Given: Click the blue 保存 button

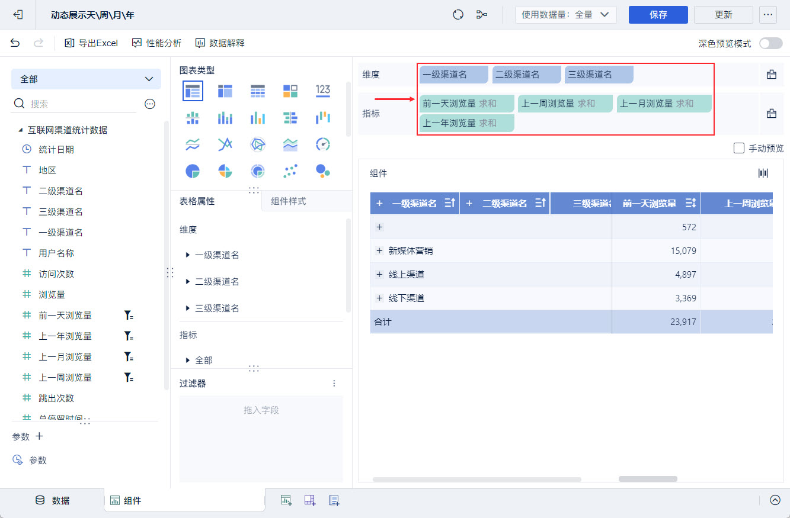Looking at the screenshot, I should (x=658, y=15).
